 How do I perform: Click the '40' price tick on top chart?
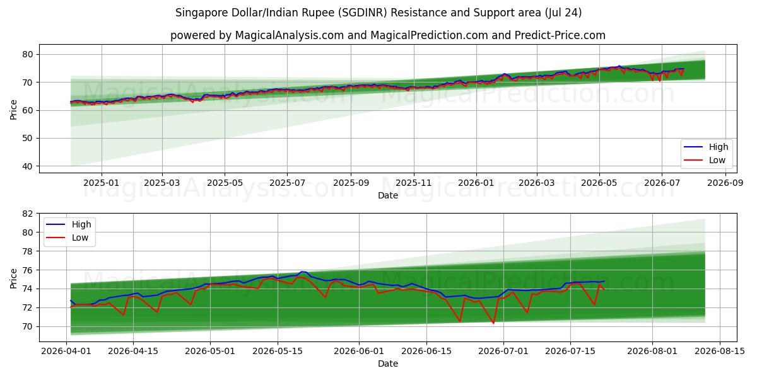tap(28, 166)
